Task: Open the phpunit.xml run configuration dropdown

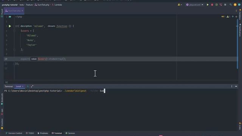Action: pyautogui.click(x=195, y=5)
